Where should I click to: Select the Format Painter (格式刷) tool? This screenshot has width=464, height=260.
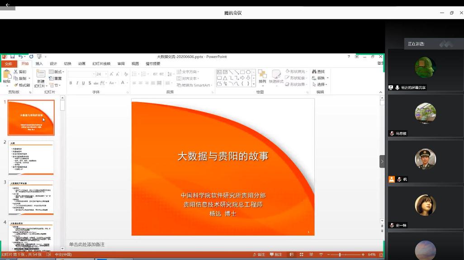(22, 85)
